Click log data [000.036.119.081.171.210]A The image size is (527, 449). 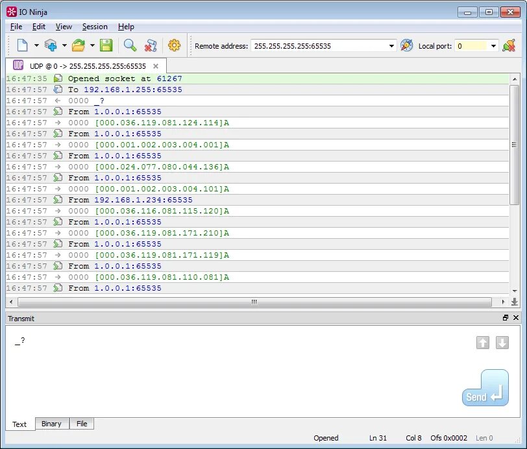pyautogui.click(x=162, y=233)
